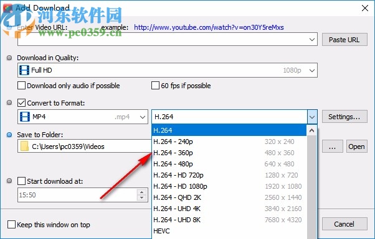Viewport: 375px width, 239px height.
Task: Open conversion Settings... button
Action: coord(344,117)
